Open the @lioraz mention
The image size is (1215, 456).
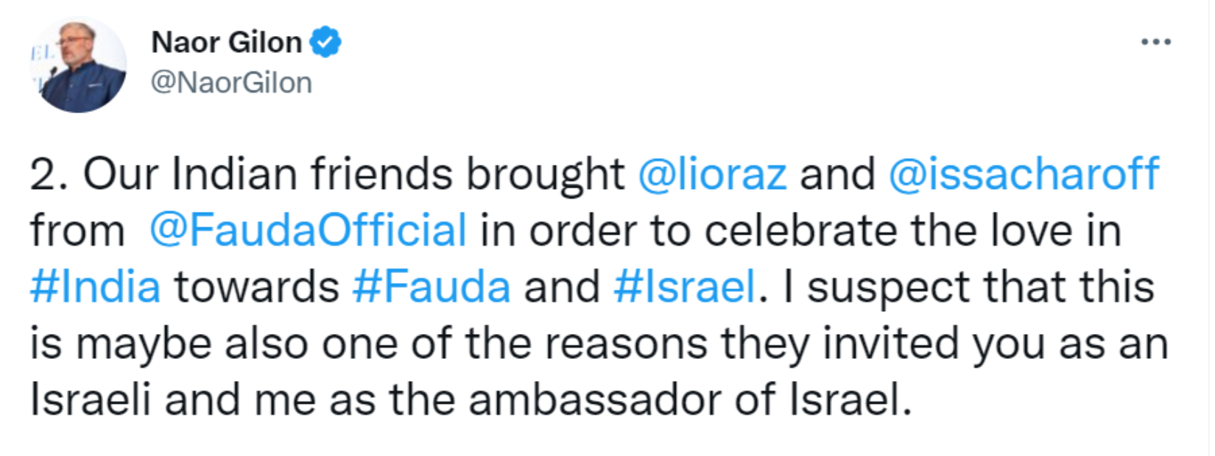click(x=712, y=174)
